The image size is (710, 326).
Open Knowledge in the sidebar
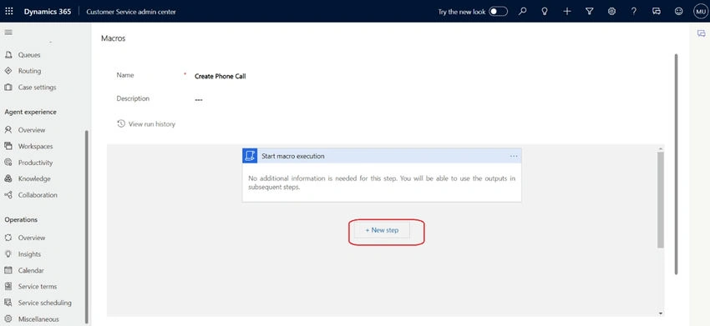click(x=34, y=179)
